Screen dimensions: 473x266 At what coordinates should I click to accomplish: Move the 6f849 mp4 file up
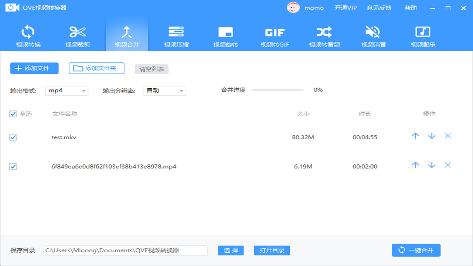415,165
